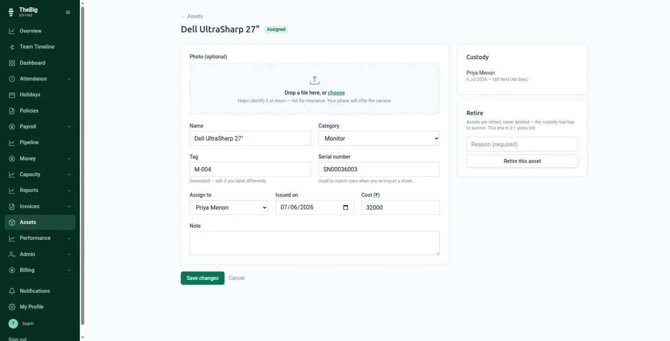Sign out of the account
The height and width of the screenshot is (341, 670).
pyautogui.click(x=17, y=339)
